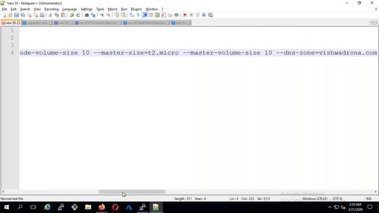Click the Paste toolbar icon
379x213 pixels.
63,15
